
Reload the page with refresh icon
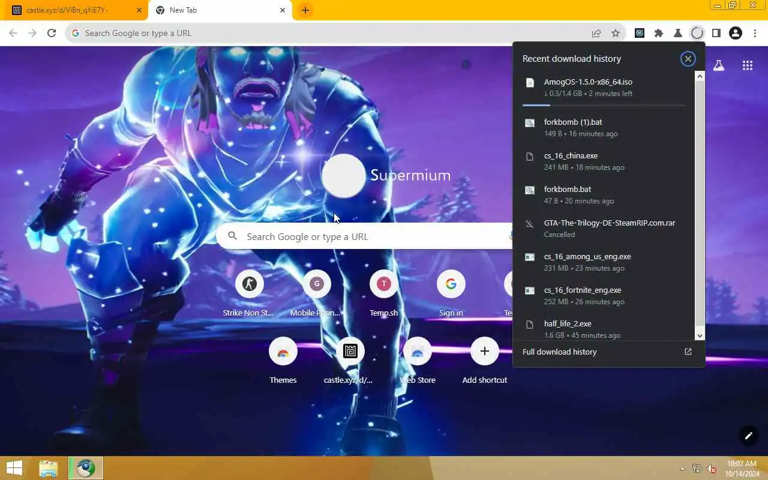(52, 33)
